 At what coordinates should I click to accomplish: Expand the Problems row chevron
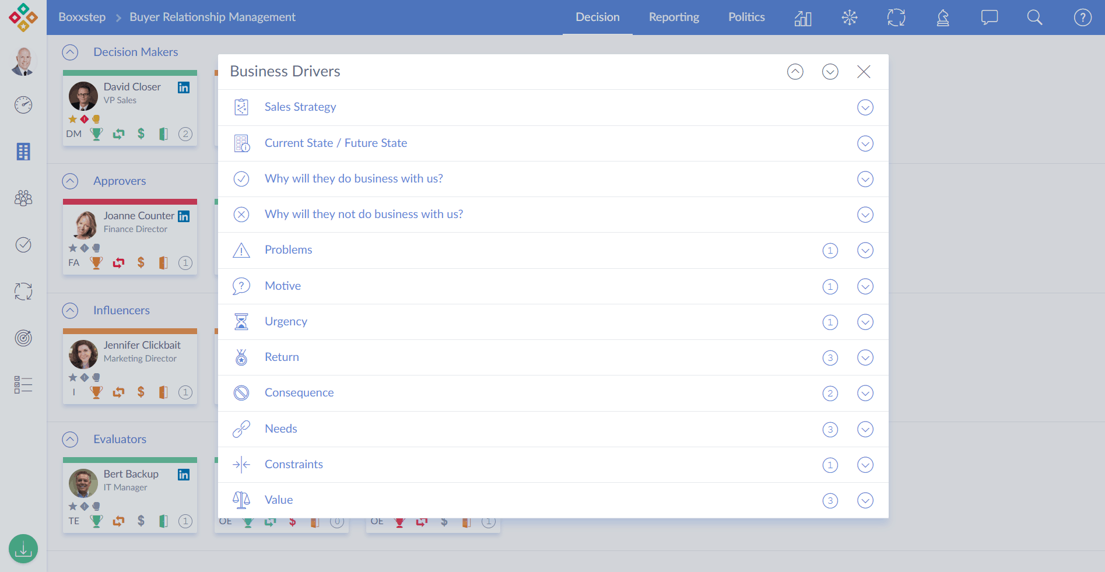(x=865, y=251)
